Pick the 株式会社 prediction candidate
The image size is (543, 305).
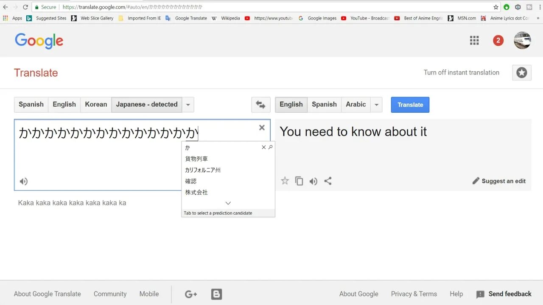tap(196, 192)
